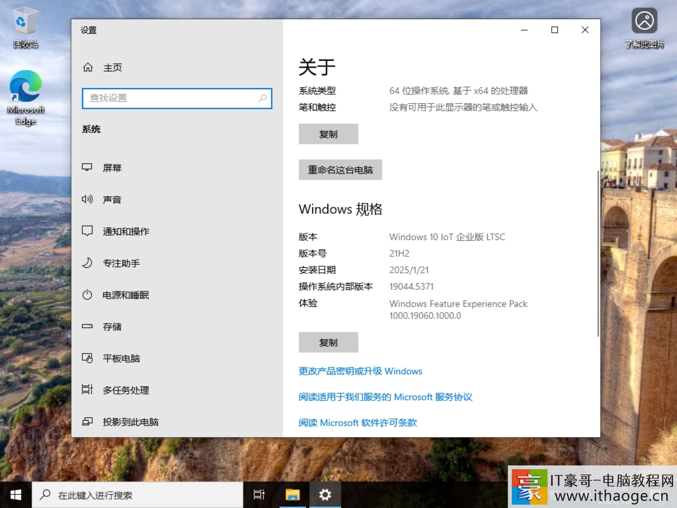Viewport: 677px width, 508px height.
Task: Open the 屏幕 settings page
Action: pos(177,167)
